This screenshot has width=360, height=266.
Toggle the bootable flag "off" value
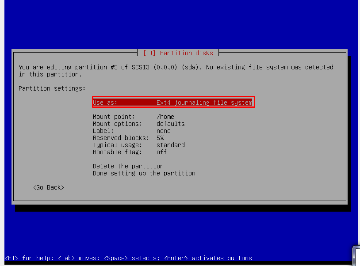tap(162, 152)
